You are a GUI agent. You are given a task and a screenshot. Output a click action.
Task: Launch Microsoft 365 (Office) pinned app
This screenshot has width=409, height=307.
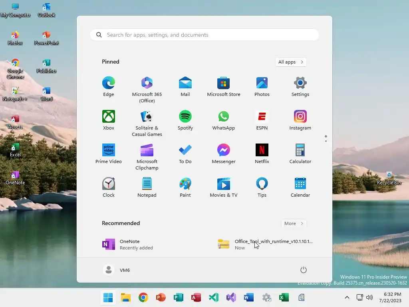(x=147, y=90)
